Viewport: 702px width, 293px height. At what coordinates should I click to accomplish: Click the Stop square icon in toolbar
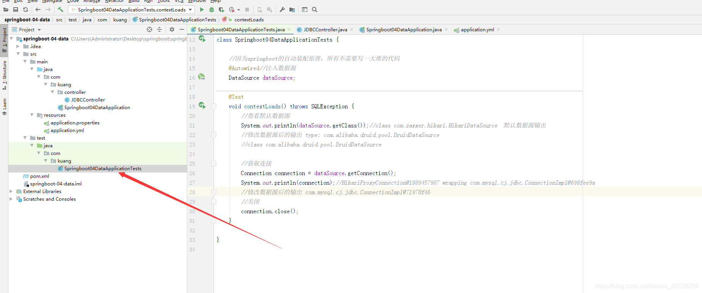[247, 10]
